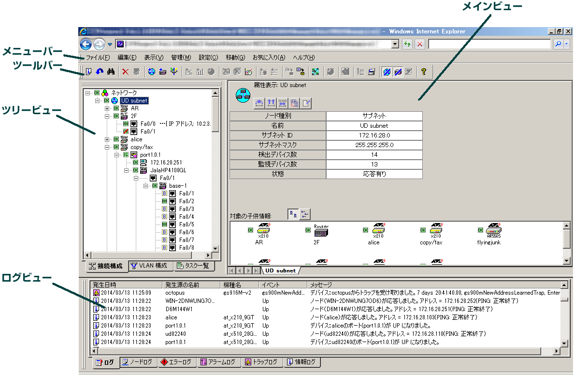Click the yellow question mark help icon
Screen dimensions: 574x375
(x=424, y=72)
